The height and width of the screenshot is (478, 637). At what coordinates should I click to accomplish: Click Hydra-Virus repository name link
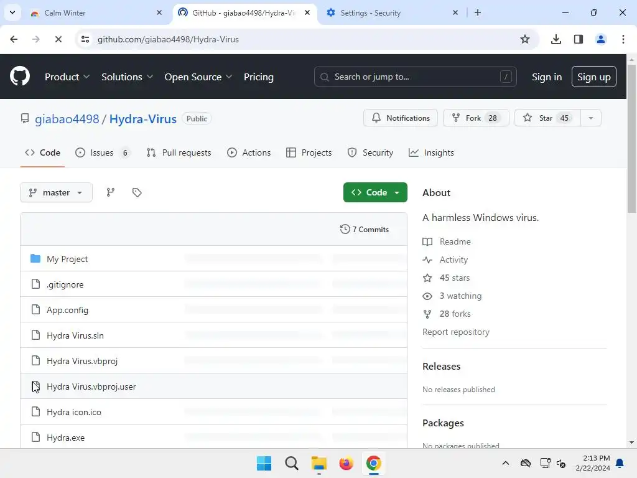(x=143, y=119)
